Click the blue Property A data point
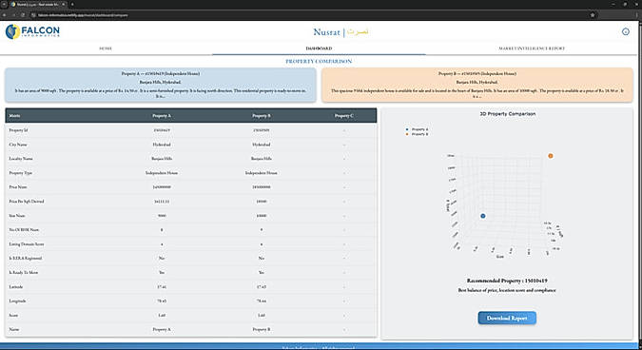 pyautogui.click(x=483, y=216)
